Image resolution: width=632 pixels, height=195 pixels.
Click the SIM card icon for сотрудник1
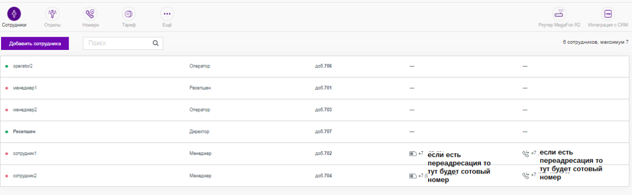[413, 153]
